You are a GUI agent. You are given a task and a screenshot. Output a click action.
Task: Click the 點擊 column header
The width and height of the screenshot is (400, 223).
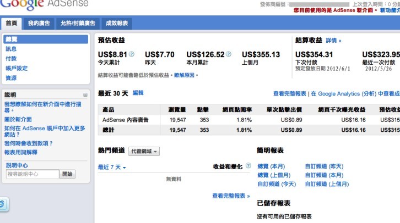(x=203, y=110)
